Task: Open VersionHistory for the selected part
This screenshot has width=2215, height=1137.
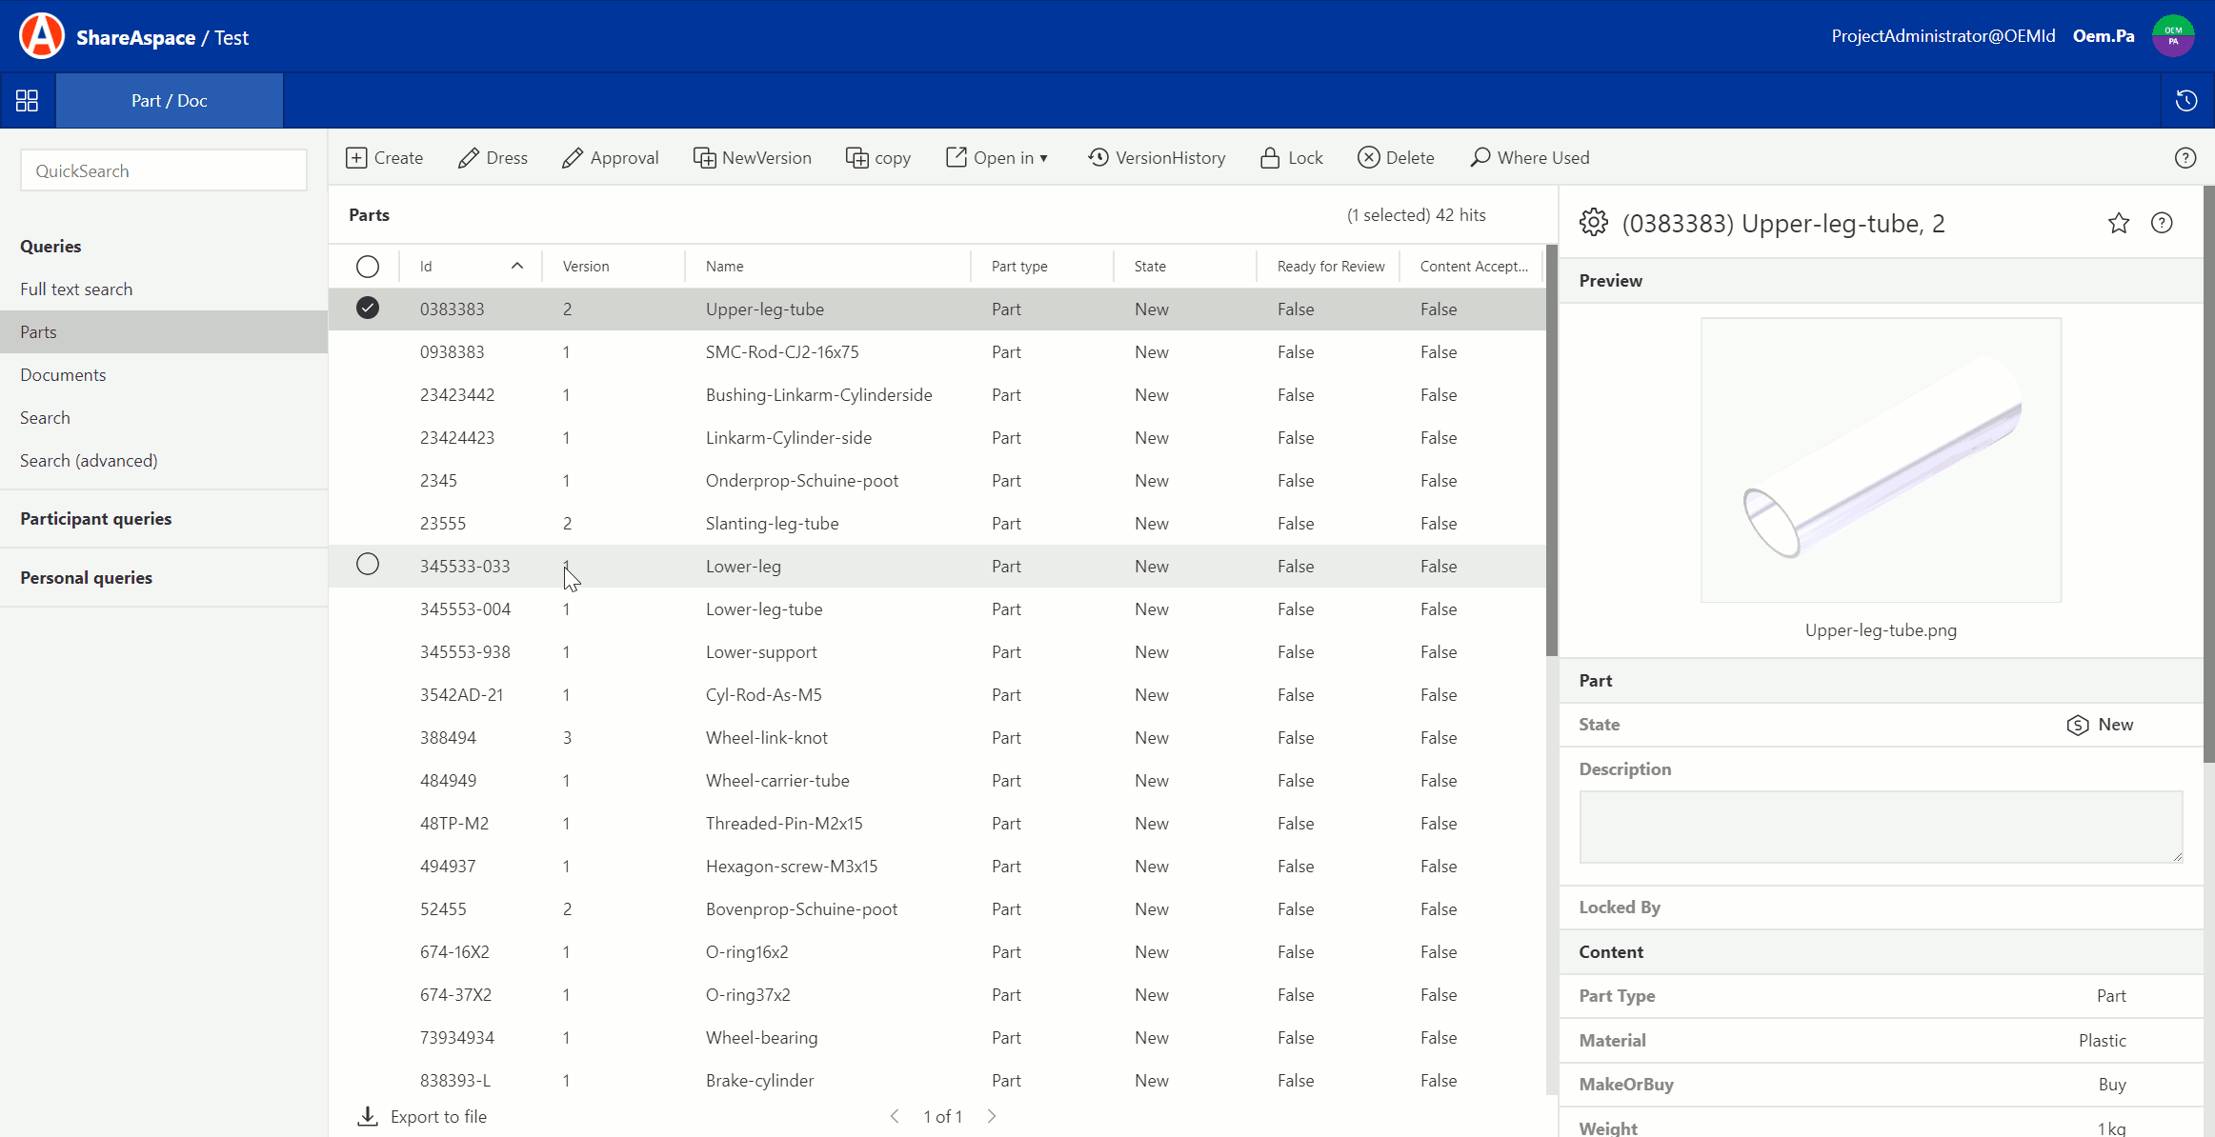Action: (x=1157, y=158)
